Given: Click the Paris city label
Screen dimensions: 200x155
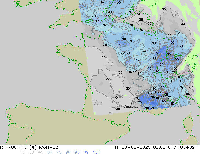Looking at the screenshot, I should [x=119, y=47].
